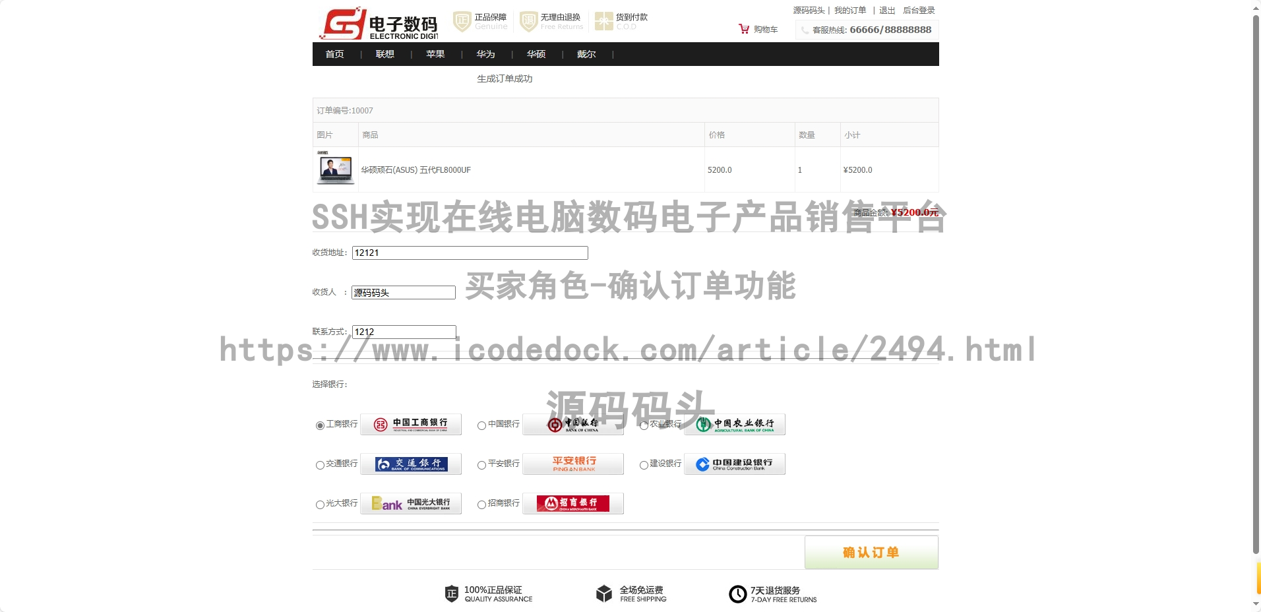The image size is (1261, 612).
Task: Click product name 华硕顽石(ASUS) 五代FL8000UF
Action: pos(415,170)
